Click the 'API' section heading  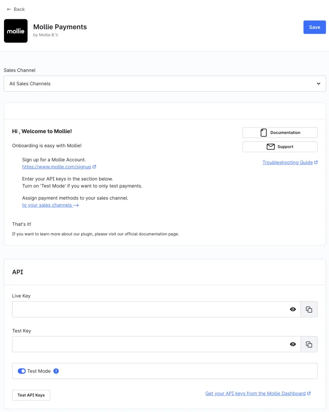point(18,272)
